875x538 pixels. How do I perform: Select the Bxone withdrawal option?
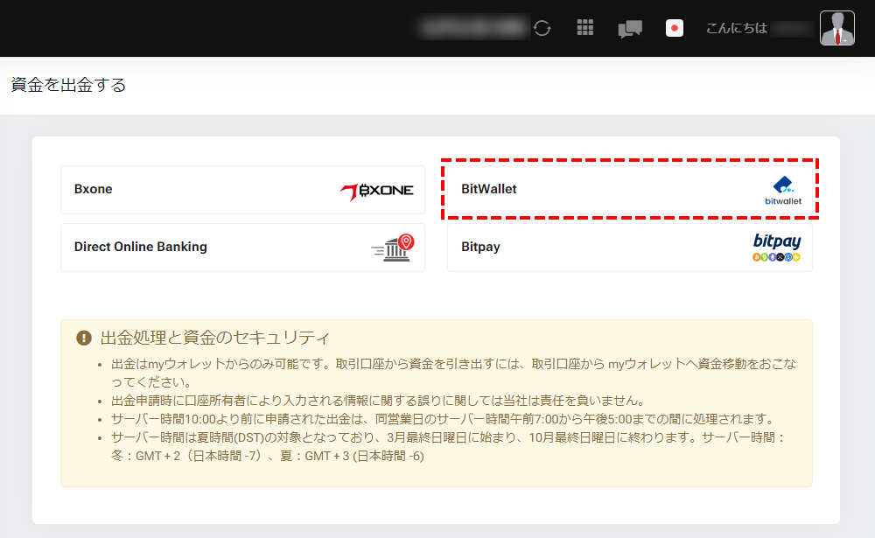242,190
